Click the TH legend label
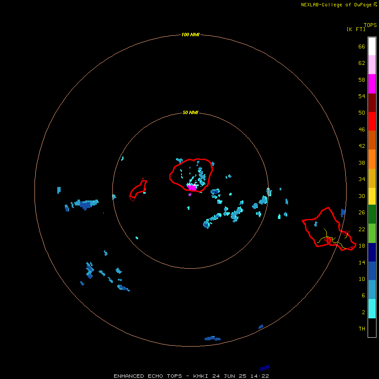This screenshot has width=379, height=379. pyautogui.click(x=362, y=329)
